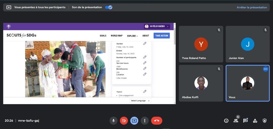Open the chat messages panel
Screen dimensions: 273x129
click(x=245, y=121)
